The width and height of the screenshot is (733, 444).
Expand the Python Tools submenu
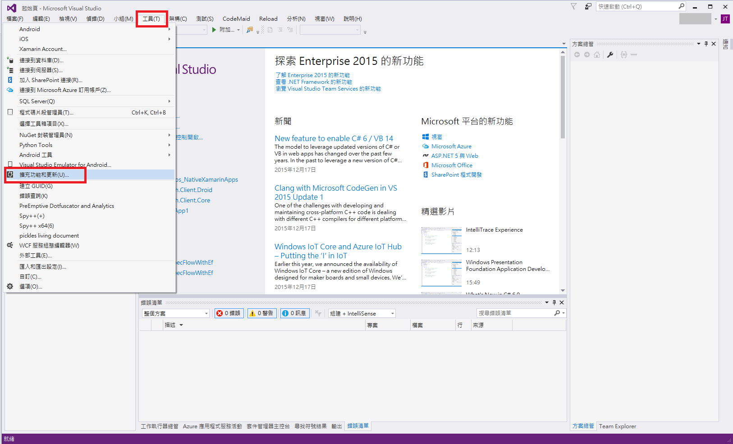point(170,145)
